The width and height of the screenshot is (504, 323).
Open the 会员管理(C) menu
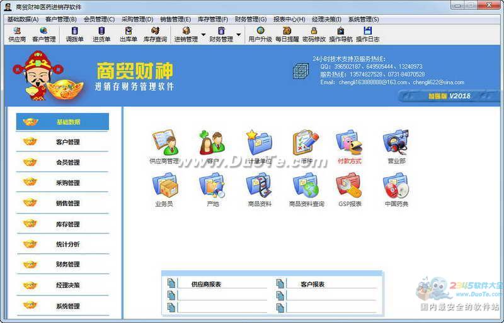pyautogui.click(x=99, y=19)
